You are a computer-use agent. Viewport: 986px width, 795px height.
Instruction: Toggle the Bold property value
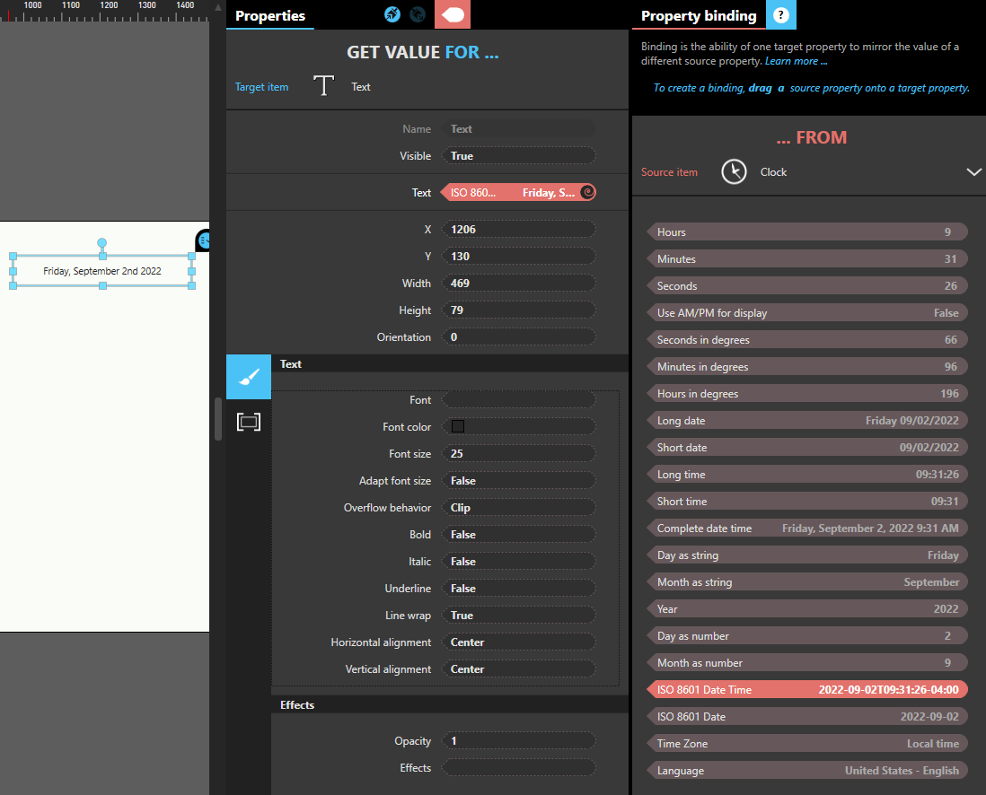[x=519, y=535]
